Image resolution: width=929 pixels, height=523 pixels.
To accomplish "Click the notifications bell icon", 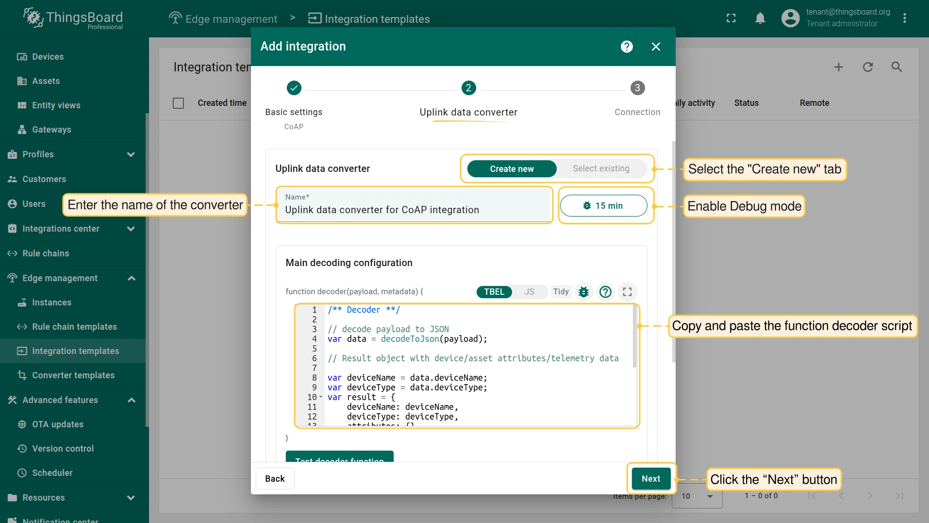I will coord(760,18).
